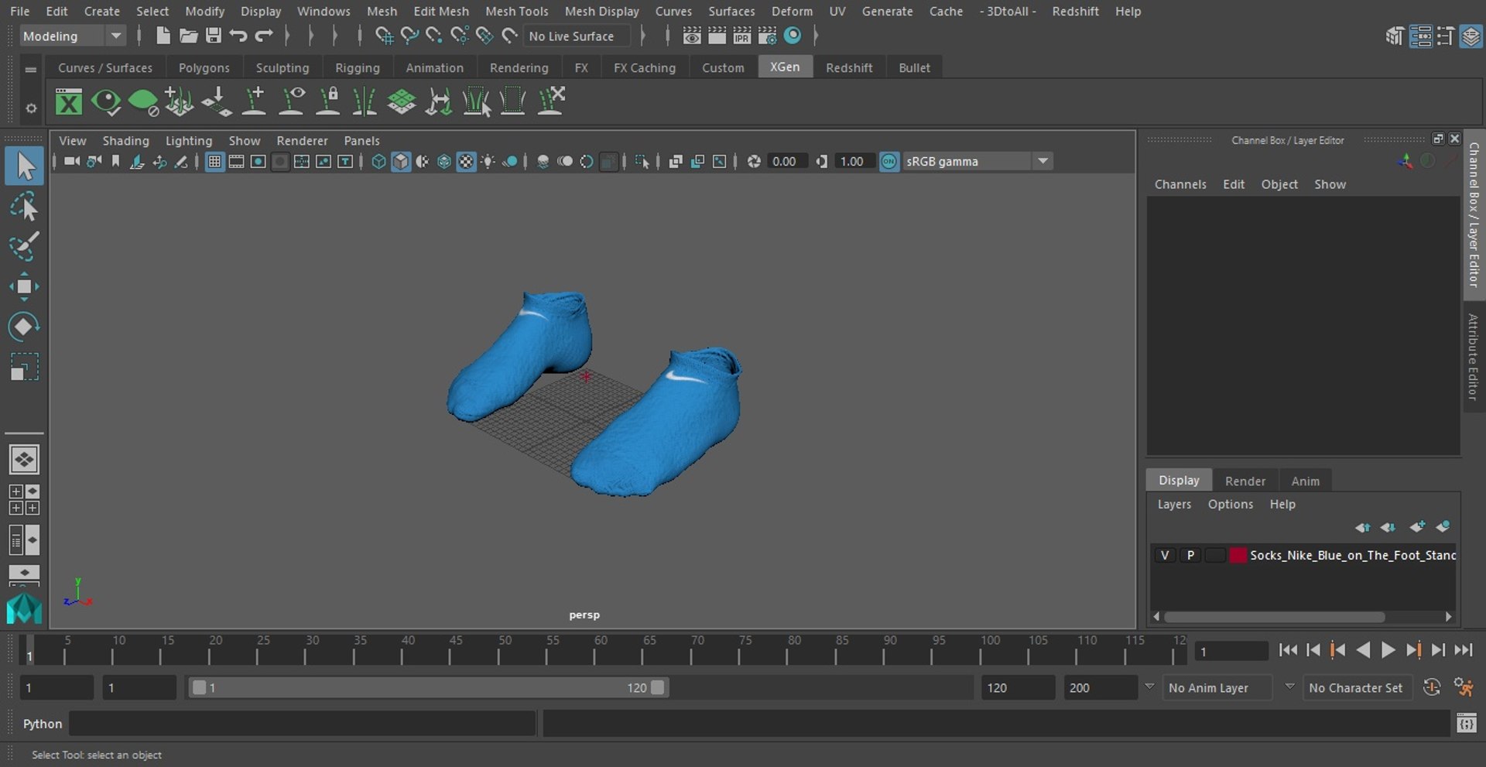The image size is (1486, 767).
Task: Toggle textured display in viewport
Action: 466,161
